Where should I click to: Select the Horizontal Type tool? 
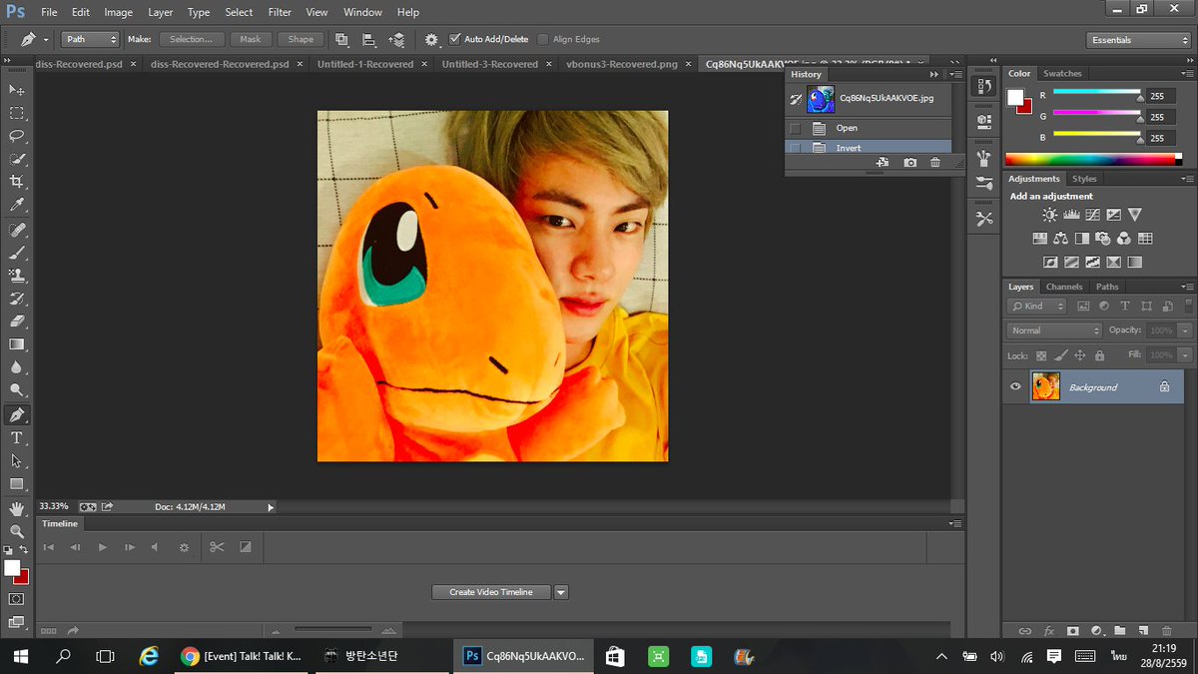click(17, 438)
